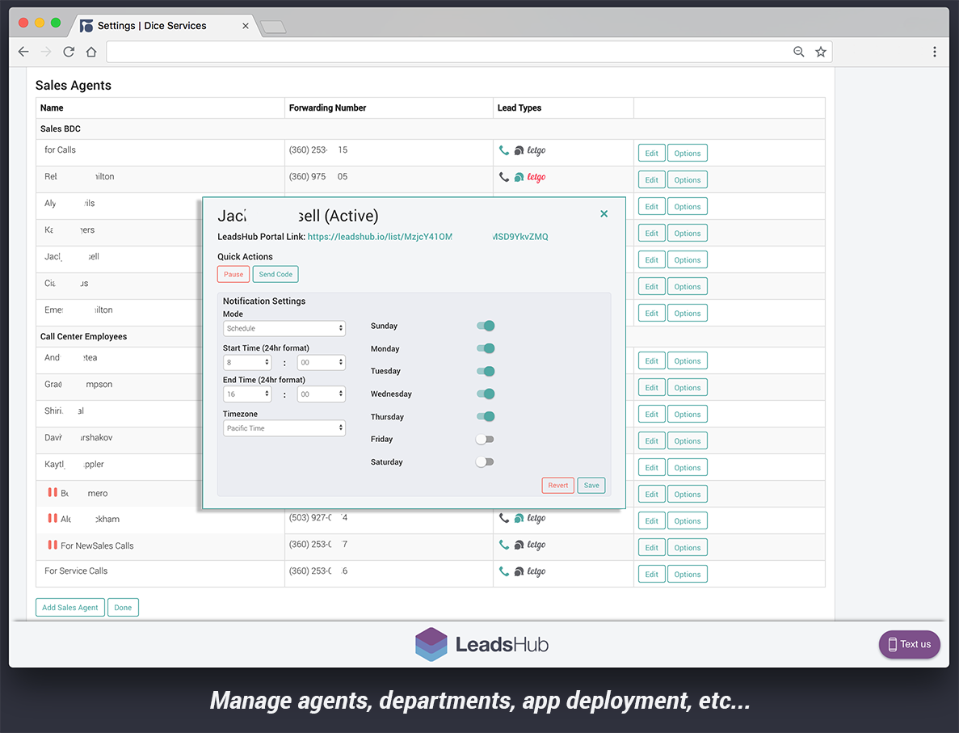Toggle Thursday notification switch
The height and width of the screenshot is (733, 959).
[486, 416]
